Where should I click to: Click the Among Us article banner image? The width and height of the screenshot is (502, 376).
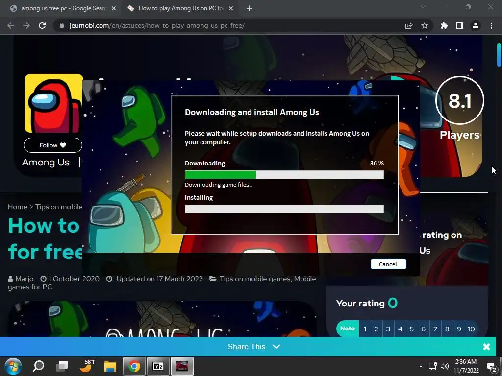click(161, 318)
